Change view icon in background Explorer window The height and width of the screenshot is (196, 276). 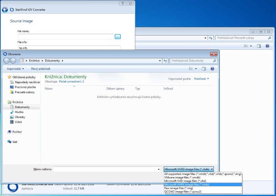tap(246, 46)
